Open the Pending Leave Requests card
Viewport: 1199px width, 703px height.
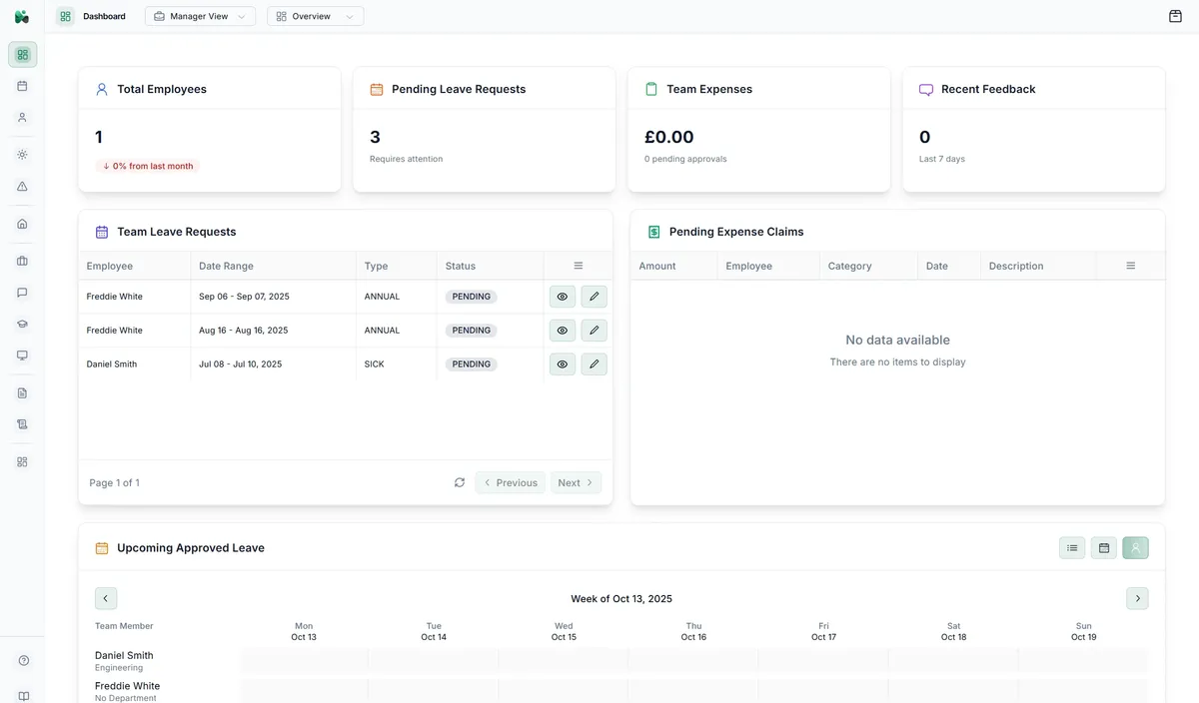[485, 129]
